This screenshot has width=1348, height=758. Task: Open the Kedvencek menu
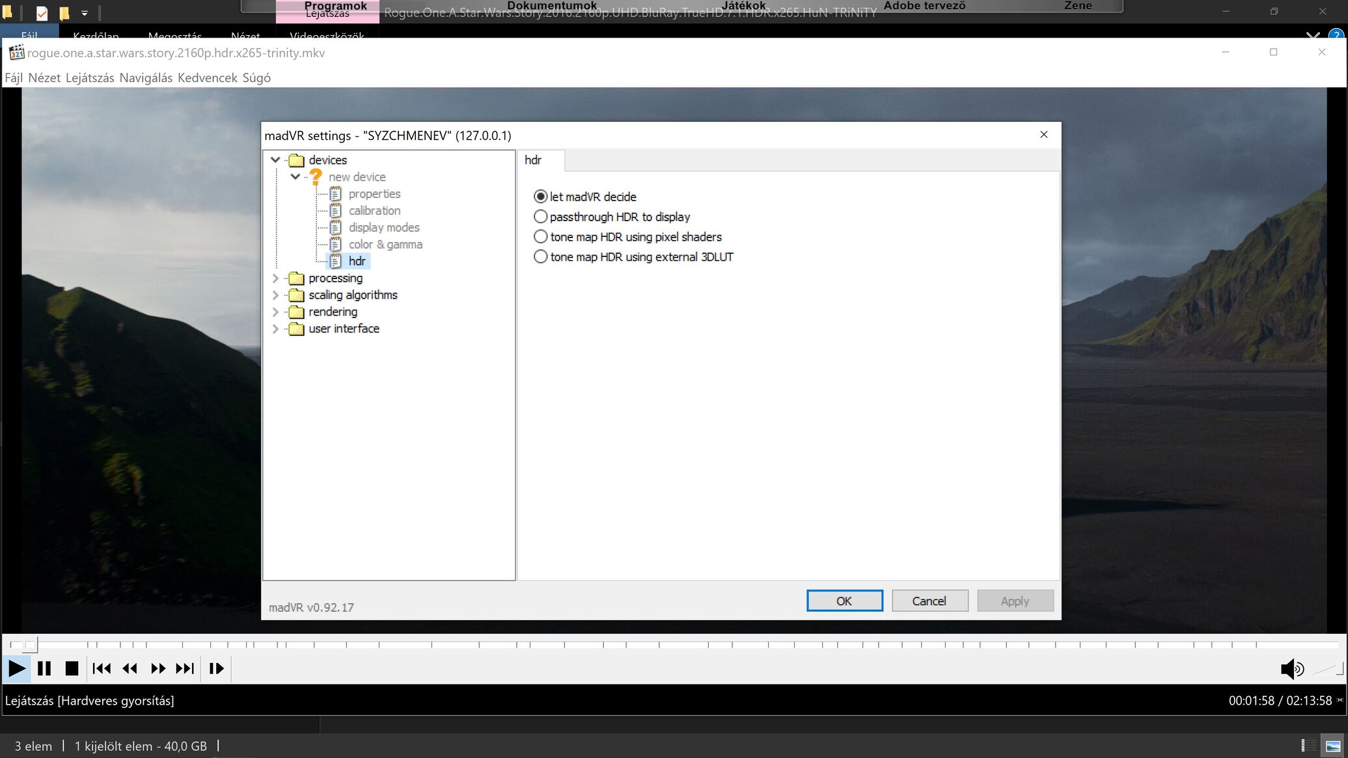coord(208,78)
